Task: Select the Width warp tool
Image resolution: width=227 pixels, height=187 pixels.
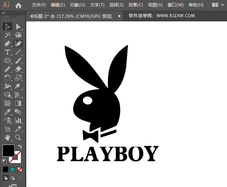Action: [x=7, y=86]
